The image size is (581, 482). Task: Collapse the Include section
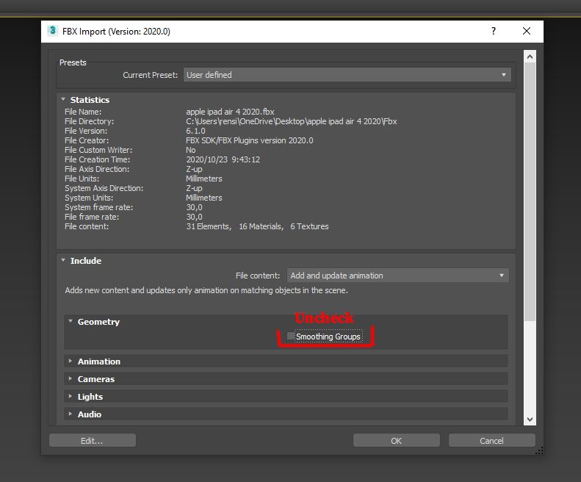(x=63, y=261)
